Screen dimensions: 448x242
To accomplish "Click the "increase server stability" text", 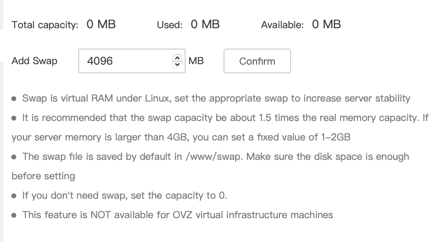I will (357, 99).
